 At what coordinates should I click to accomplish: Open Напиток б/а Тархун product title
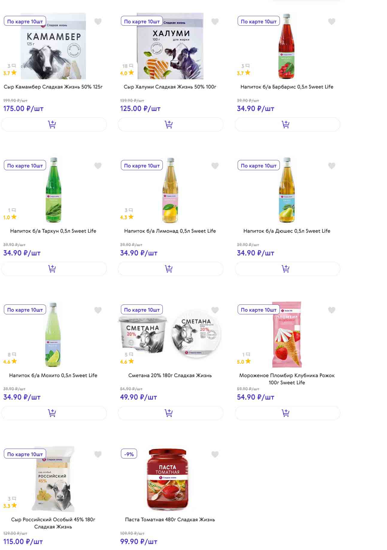pos(53,231)
